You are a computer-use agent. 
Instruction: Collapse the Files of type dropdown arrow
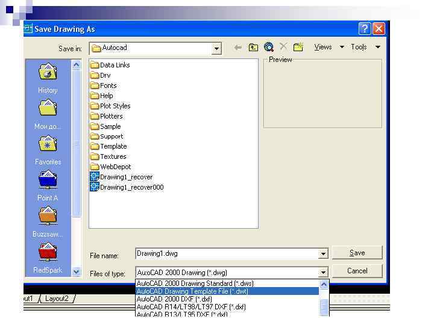[x=323, y=273]
